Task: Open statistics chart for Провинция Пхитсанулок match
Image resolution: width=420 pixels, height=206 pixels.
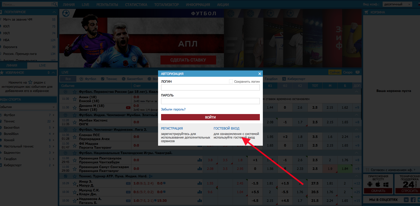Action: coord(199,160)
